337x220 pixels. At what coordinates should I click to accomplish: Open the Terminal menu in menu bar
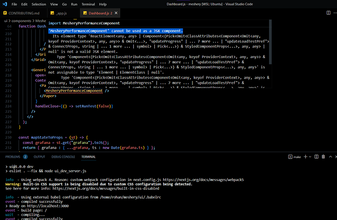[x=88, y=4]
